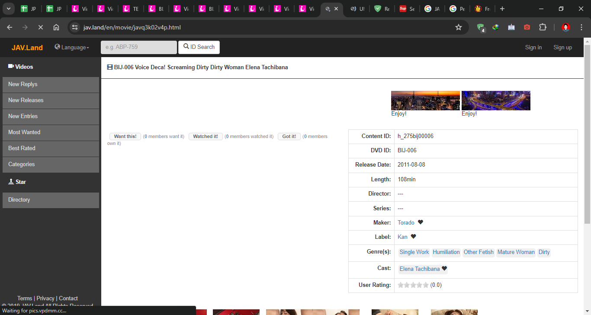Set user rating using the stars
Screen dimensions: 591x315
[x=413, y=285]
